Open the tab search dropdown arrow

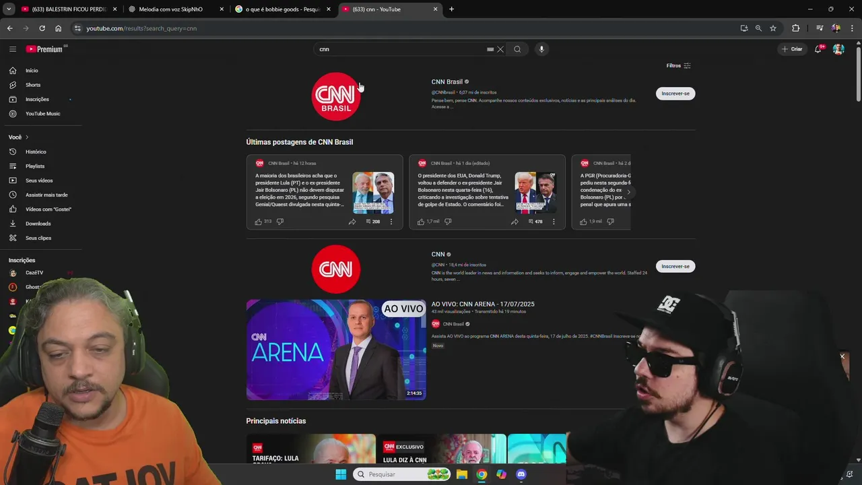click(x=9, y=9)
